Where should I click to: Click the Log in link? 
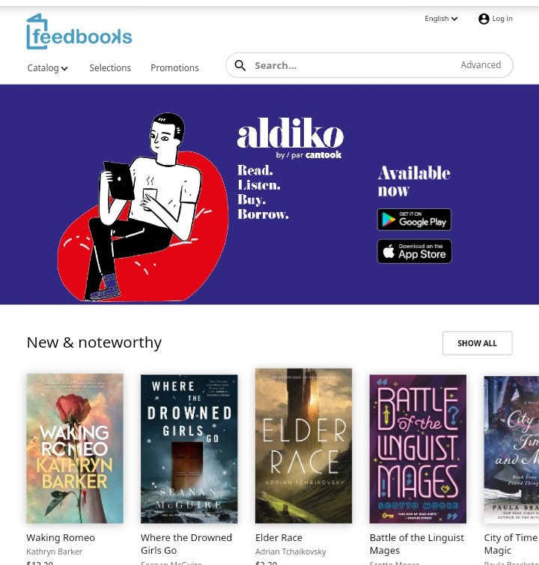[x=502, y=19]
